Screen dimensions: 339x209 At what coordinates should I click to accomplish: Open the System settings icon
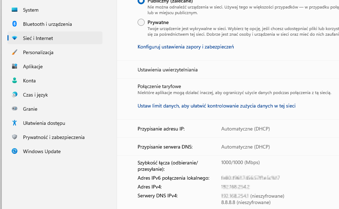click(15, 10)
